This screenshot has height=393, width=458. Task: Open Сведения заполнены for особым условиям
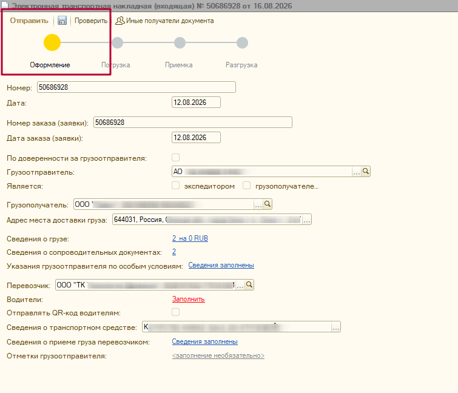pyautogui.click(x=221, y=266)
